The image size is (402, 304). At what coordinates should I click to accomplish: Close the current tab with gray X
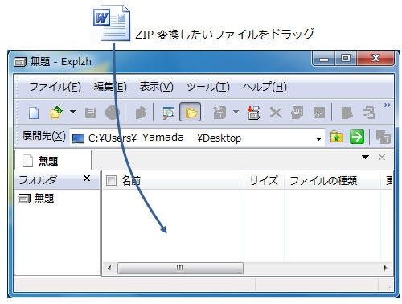382,157
